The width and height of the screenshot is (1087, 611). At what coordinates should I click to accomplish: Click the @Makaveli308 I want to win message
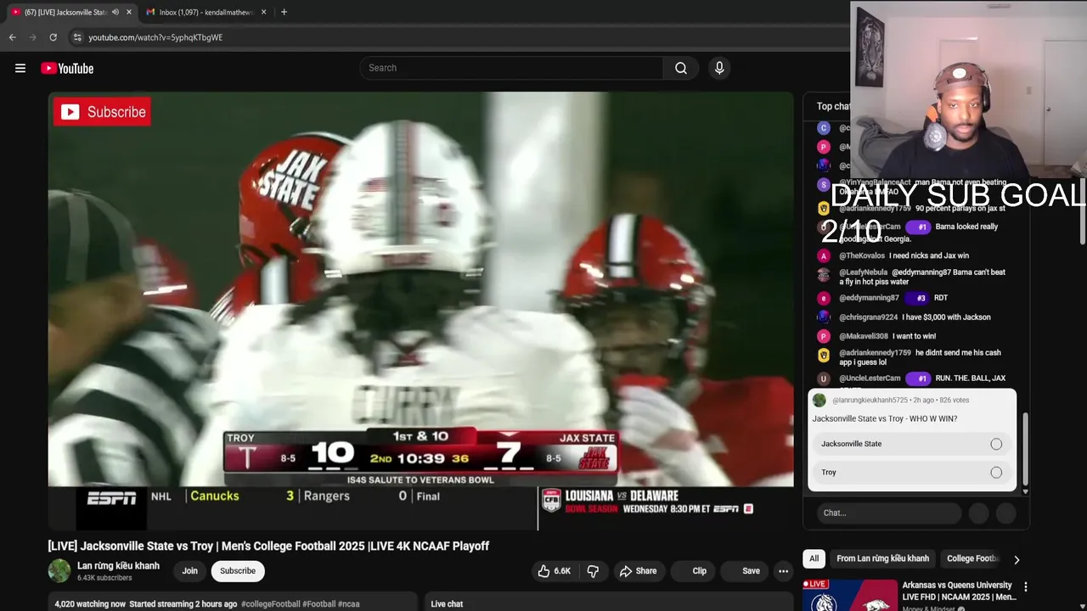(x=887, y=336)
